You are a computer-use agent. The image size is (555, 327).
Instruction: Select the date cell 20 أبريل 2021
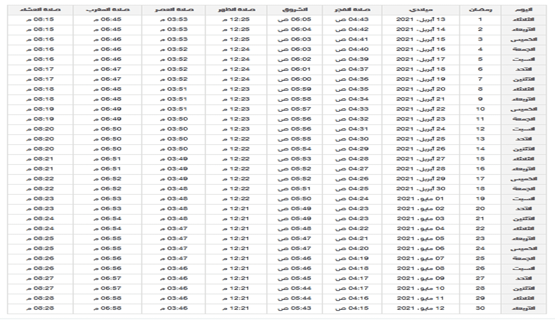(420, 89)
